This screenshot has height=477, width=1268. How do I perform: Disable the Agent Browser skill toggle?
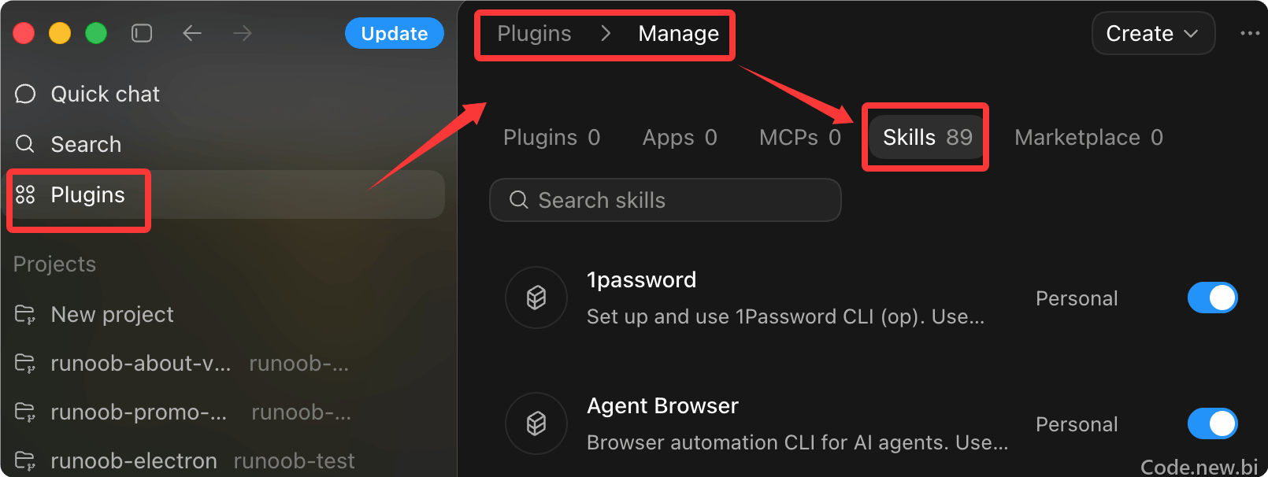tap(1213, 423)
